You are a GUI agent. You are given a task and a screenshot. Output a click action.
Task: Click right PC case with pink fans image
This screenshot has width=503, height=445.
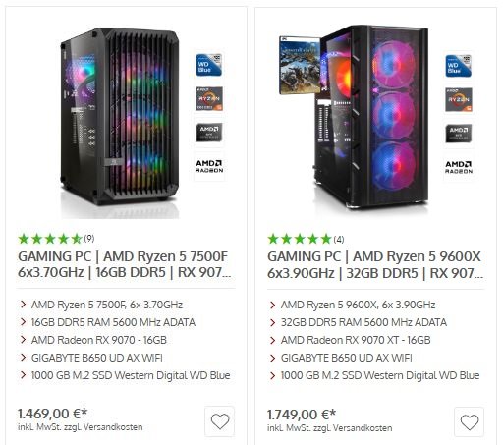[371, 118]
